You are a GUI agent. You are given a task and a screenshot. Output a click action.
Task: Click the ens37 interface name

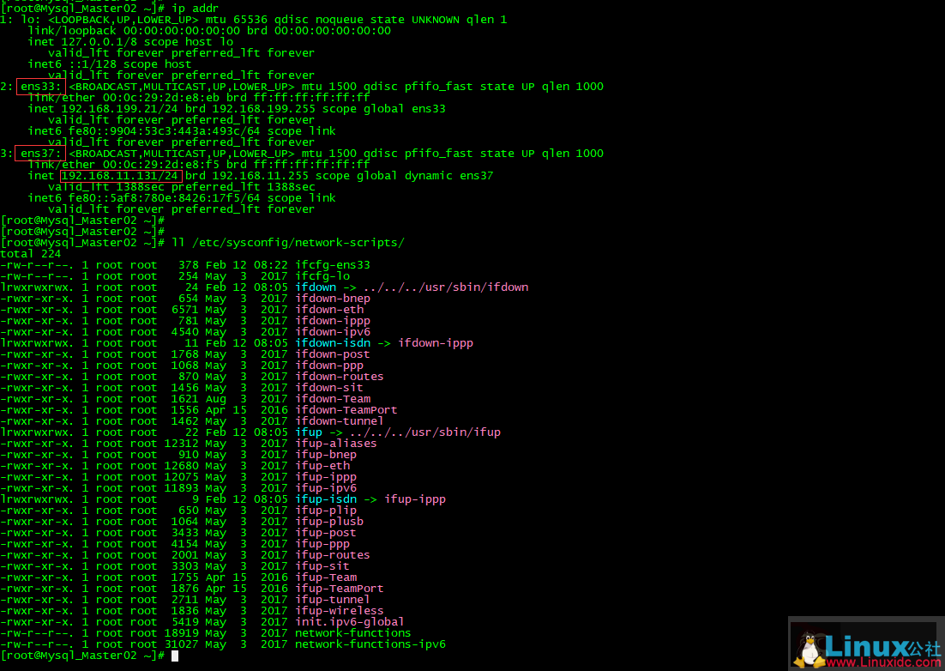pyautogui.click(x=38, y=153)
